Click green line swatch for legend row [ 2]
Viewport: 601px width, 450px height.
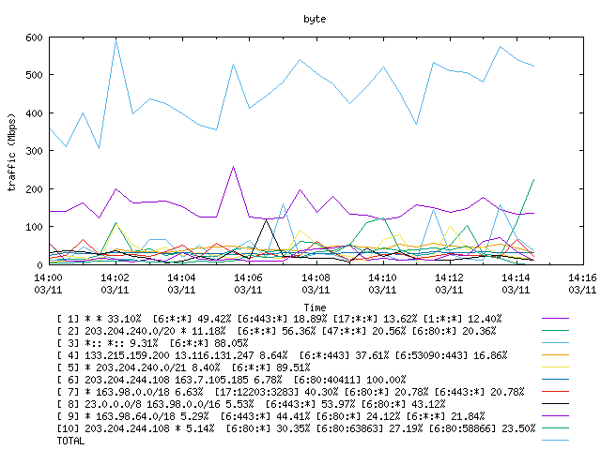click(555, 331)
